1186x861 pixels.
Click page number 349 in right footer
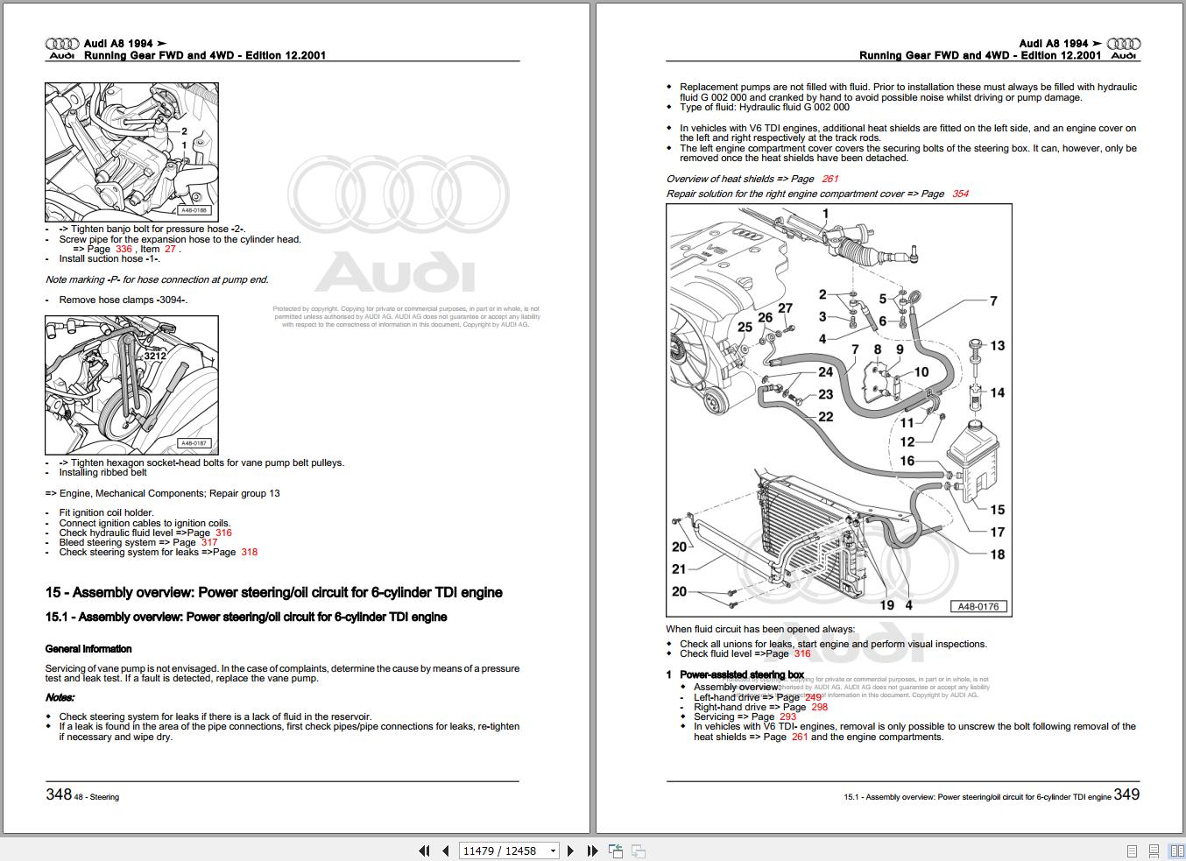[x=1127, y=794]
